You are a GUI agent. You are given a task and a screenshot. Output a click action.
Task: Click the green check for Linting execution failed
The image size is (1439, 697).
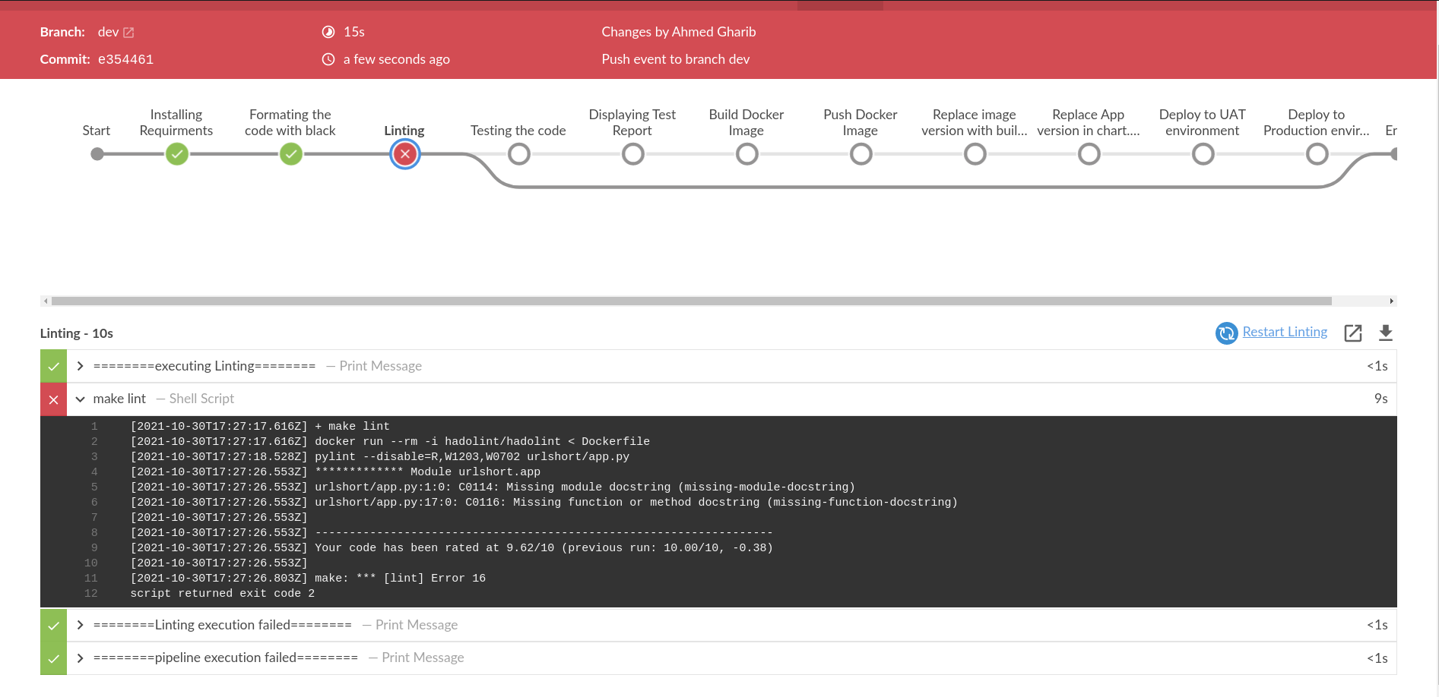point(53,625)
